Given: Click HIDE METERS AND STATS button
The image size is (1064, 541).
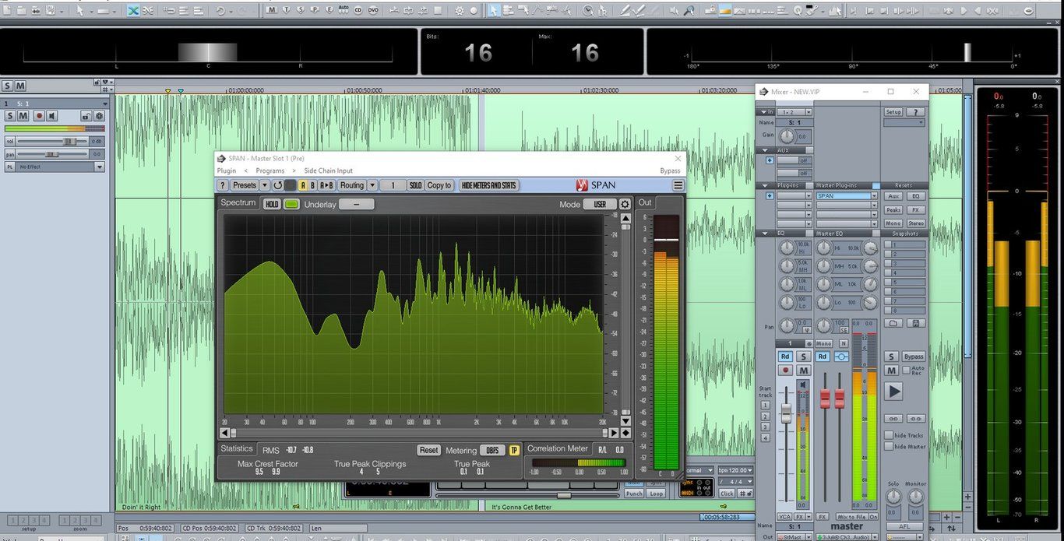Looking at the screenshot, I should click(489, 185).
